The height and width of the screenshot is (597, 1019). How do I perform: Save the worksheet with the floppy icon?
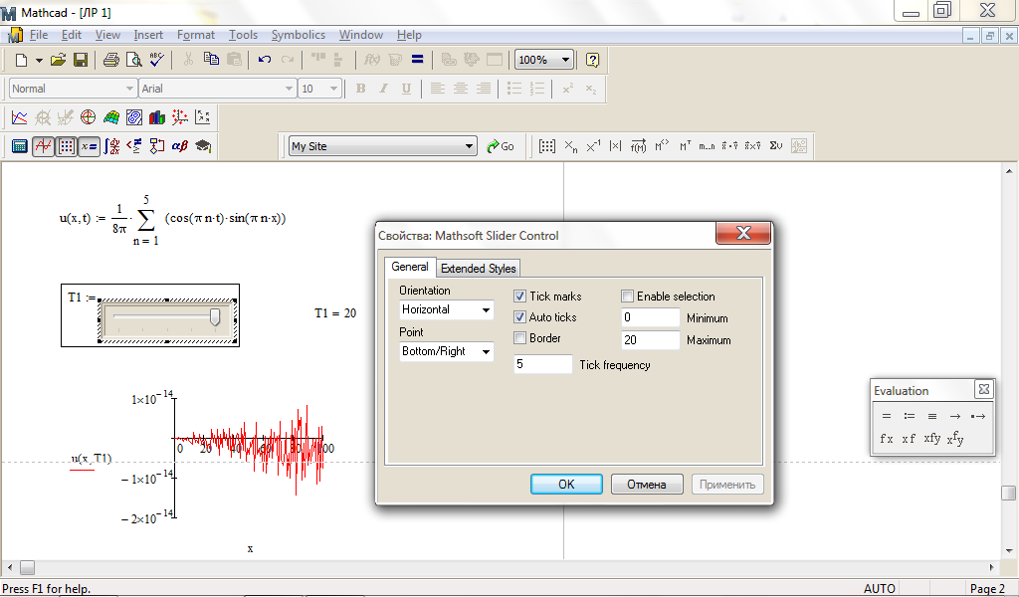pos(81,60)
